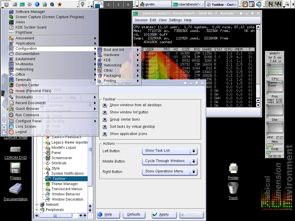Open the calendar organizer tray icon
Viewport: 295px width, 221px height.
[251, 4]
